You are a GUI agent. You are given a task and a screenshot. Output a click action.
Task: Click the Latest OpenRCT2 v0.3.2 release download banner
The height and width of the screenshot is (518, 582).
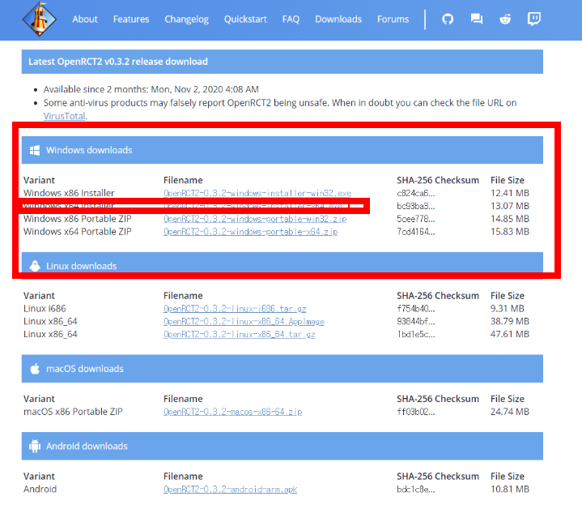pos(282,62)
